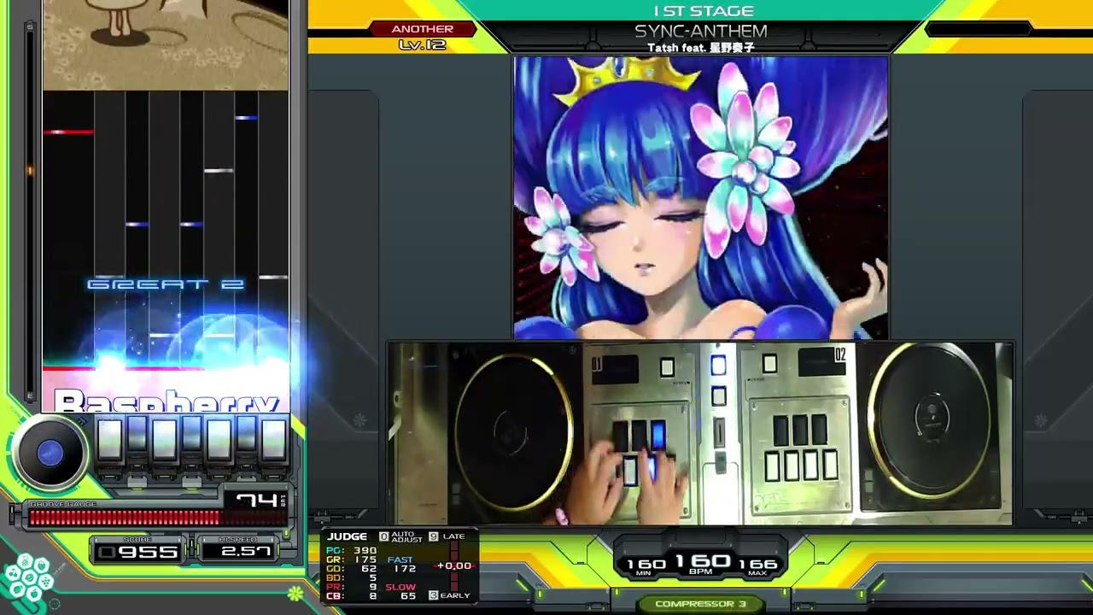Click the SYNC-ANTHEM song title
The width and height of the screenshot is (1093, 615).
[701, 32]
